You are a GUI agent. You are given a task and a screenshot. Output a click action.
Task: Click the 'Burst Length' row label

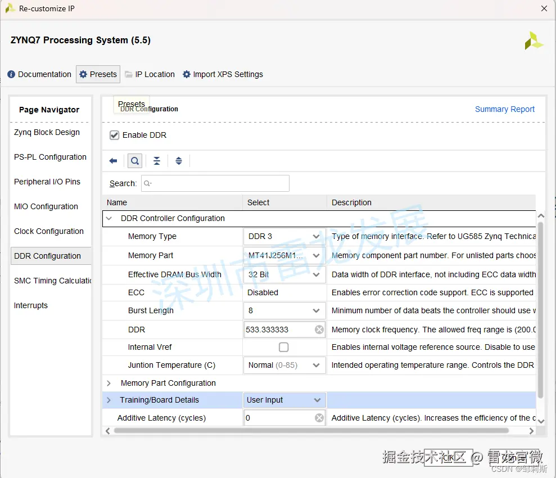(x=151, y=310)
